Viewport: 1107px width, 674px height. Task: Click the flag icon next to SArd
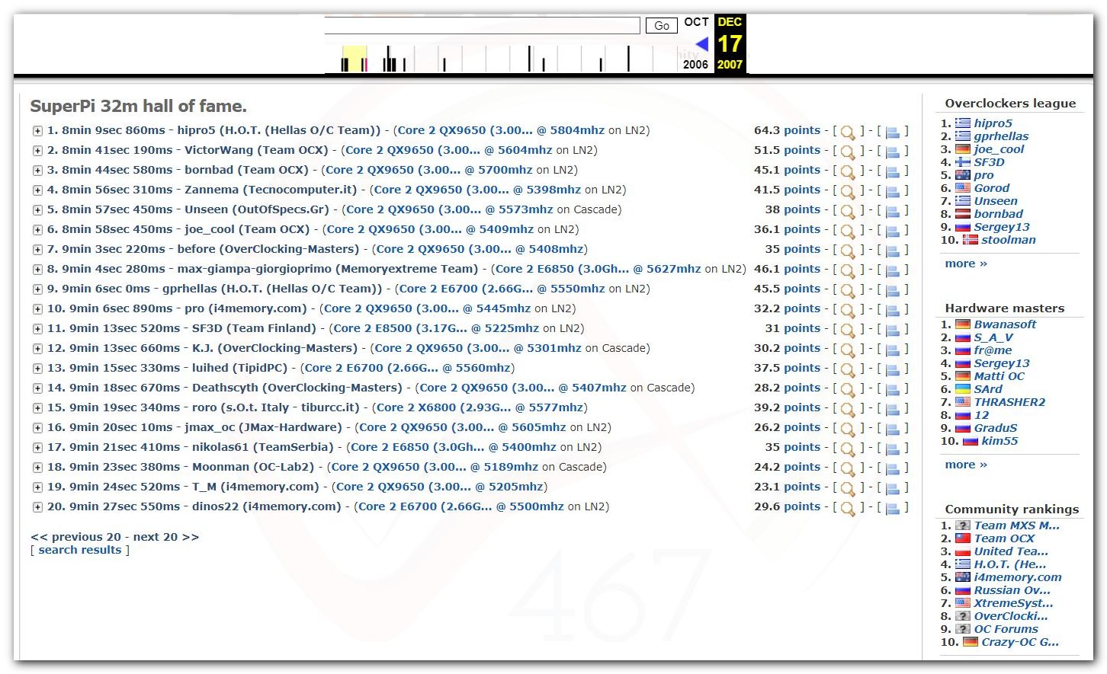coord(963,389)
